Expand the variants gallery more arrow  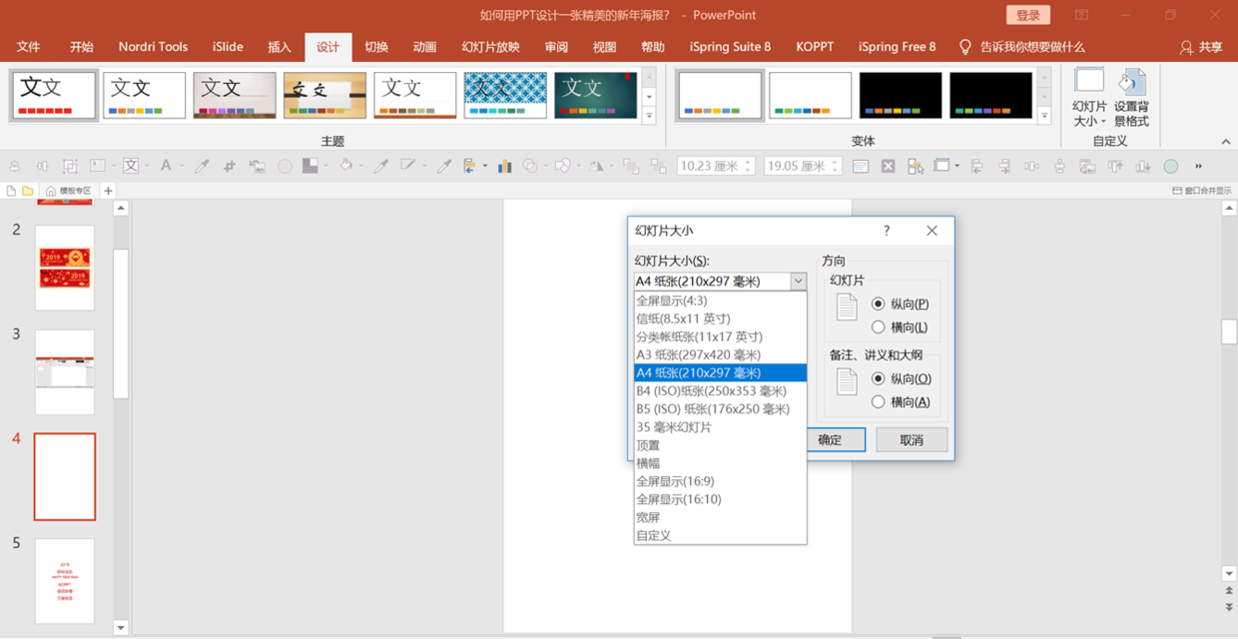coord(1044,116)
